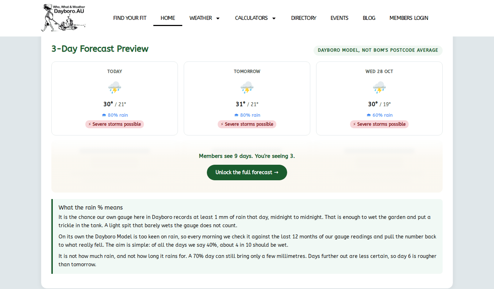Open the Events page

340,18
